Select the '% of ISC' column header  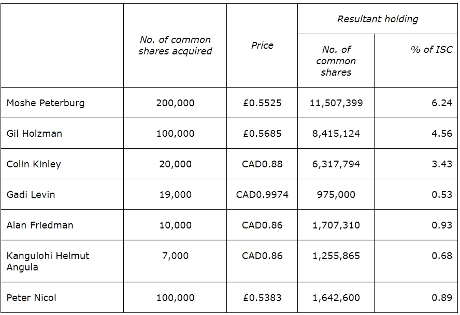[x=432, y=50]
